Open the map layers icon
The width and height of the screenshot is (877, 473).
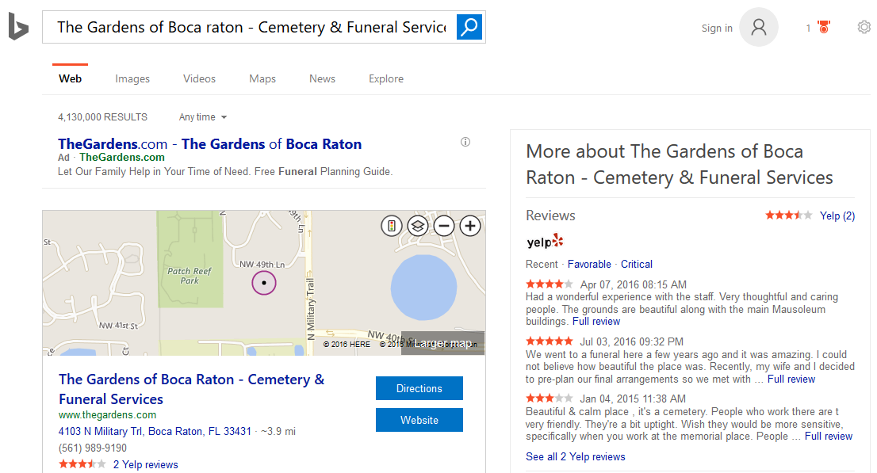418,226
